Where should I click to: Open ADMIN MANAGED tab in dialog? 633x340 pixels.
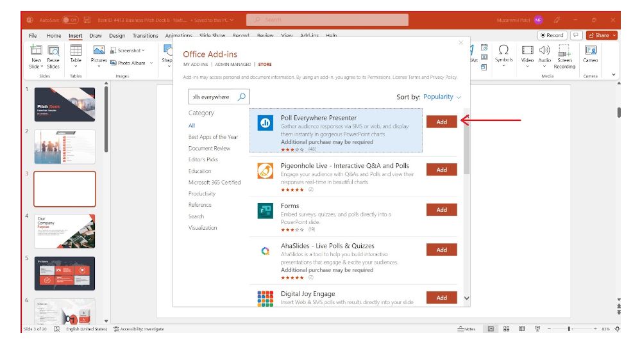[x=233, y=65]
